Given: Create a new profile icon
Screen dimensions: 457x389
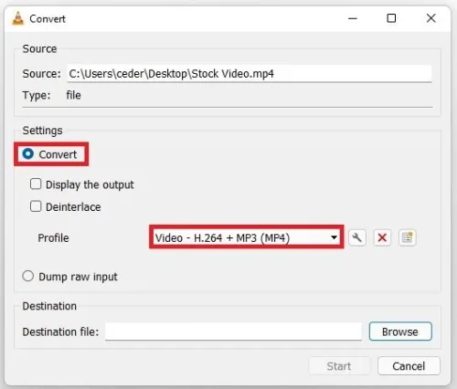Looking at the screenshot, I should 408,237.
